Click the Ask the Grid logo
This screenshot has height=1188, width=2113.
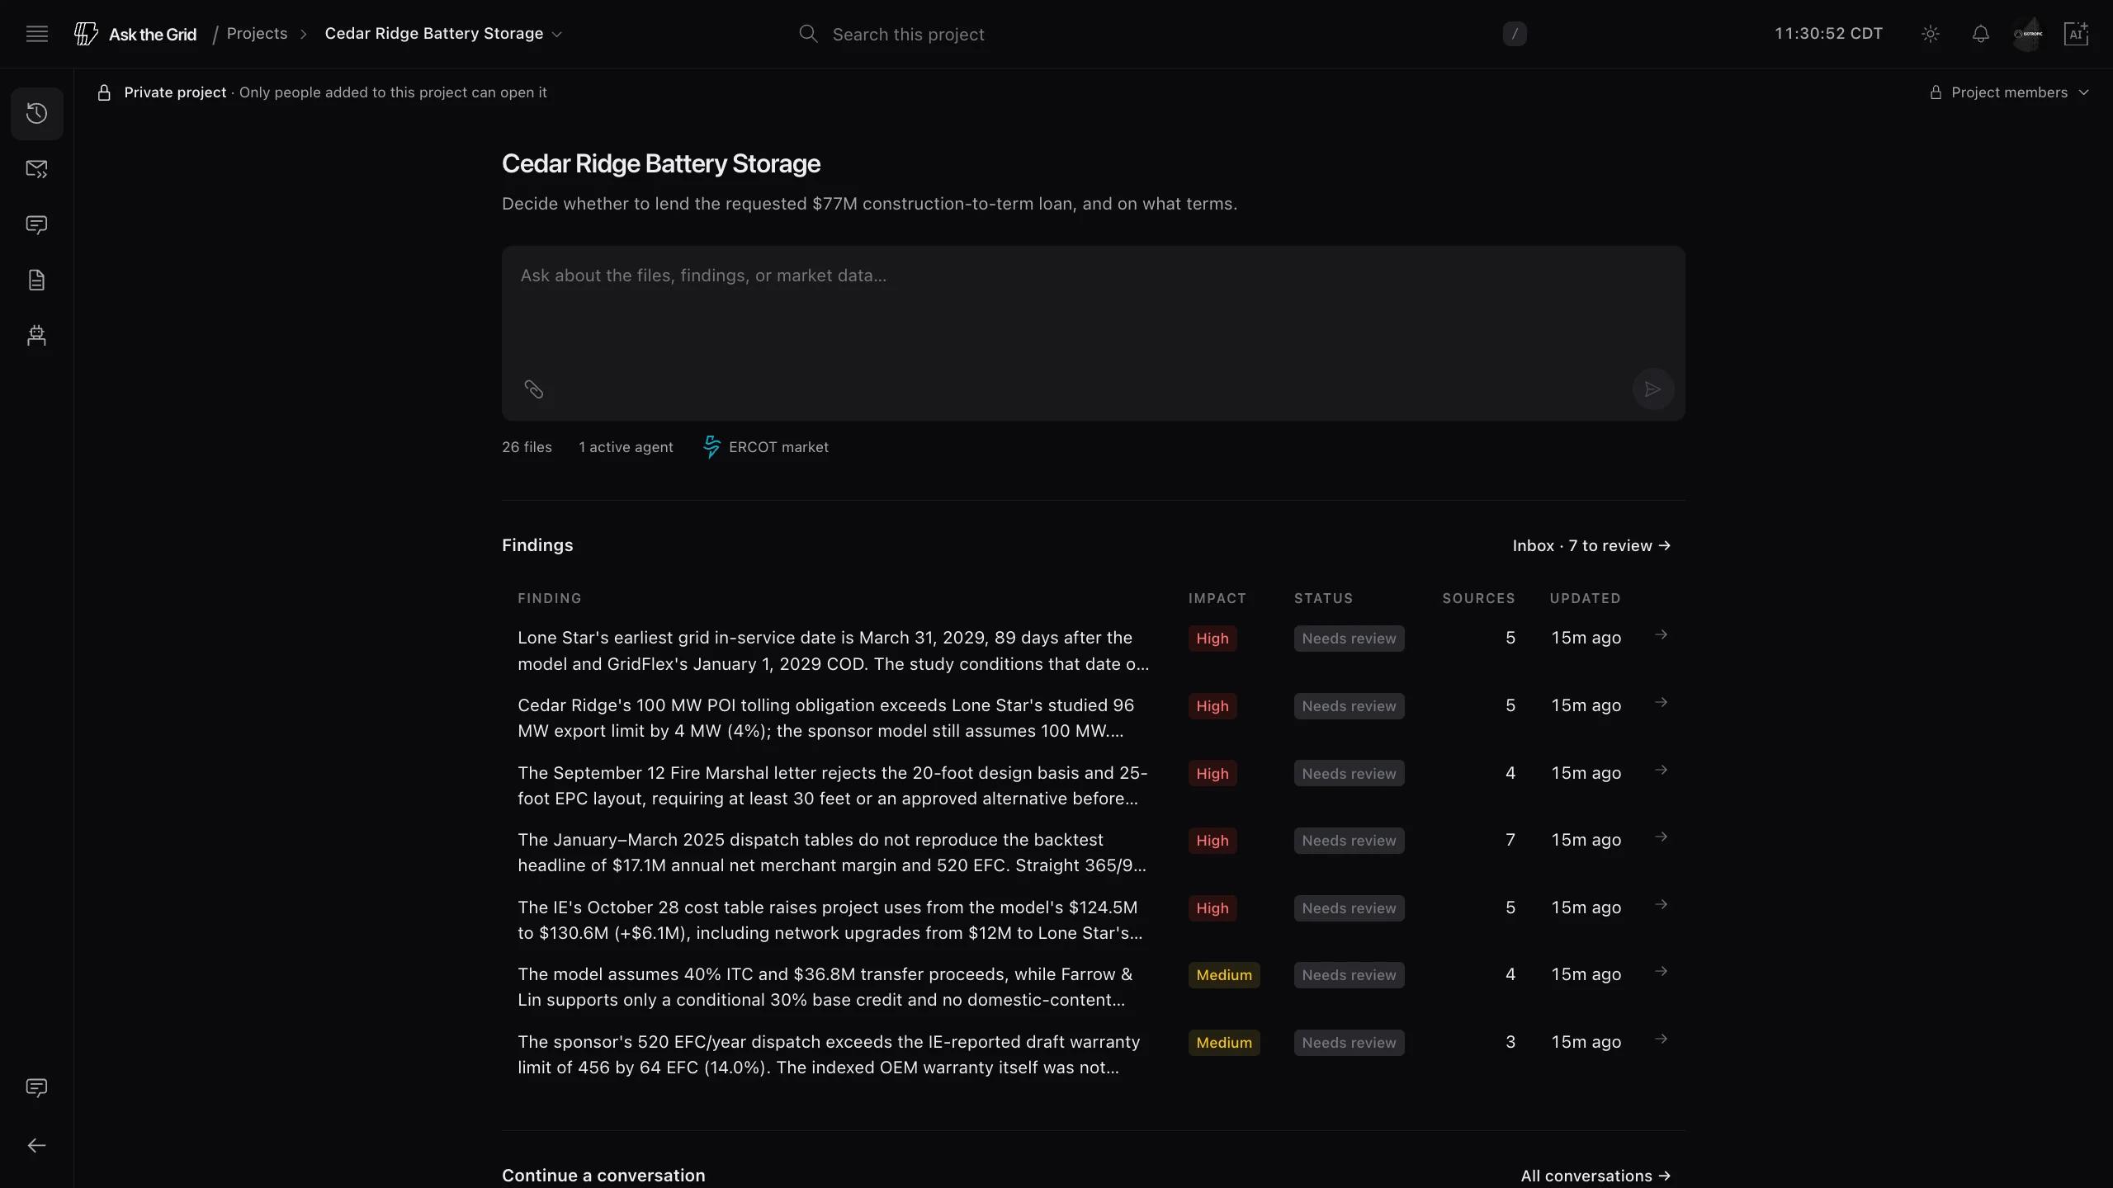pos(136,34)
